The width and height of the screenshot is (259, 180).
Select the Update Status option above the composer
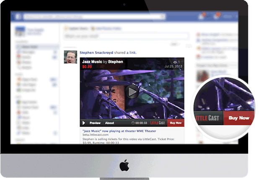coord(73,28)
